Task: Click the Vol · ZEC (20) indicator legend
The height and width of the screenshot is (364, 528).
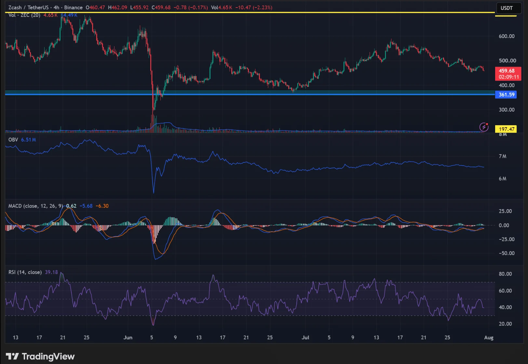Action: 24,15
